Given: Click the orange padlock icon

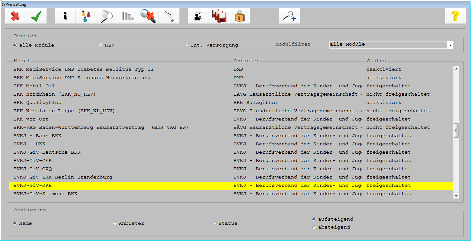Looking at the screenshot, I should click(x=239, y=16).
